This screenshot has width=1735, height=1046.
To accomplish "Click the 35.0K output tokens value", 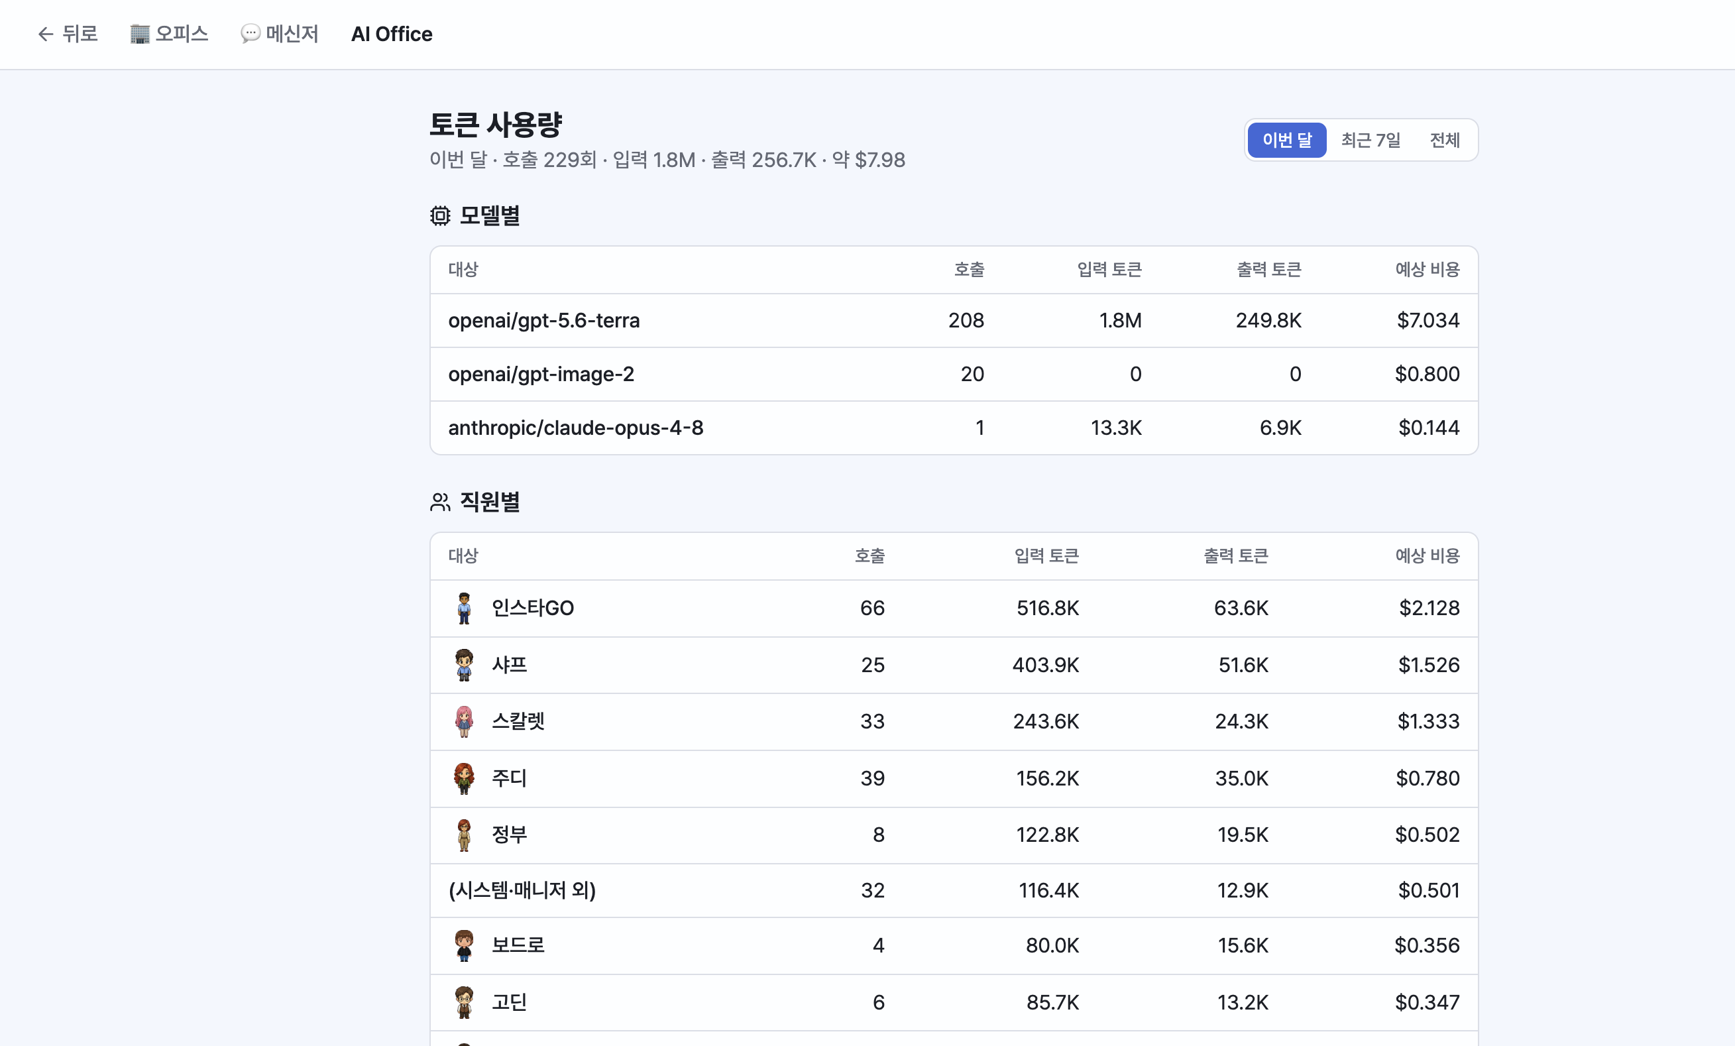I will click(x=1242, y=778).
